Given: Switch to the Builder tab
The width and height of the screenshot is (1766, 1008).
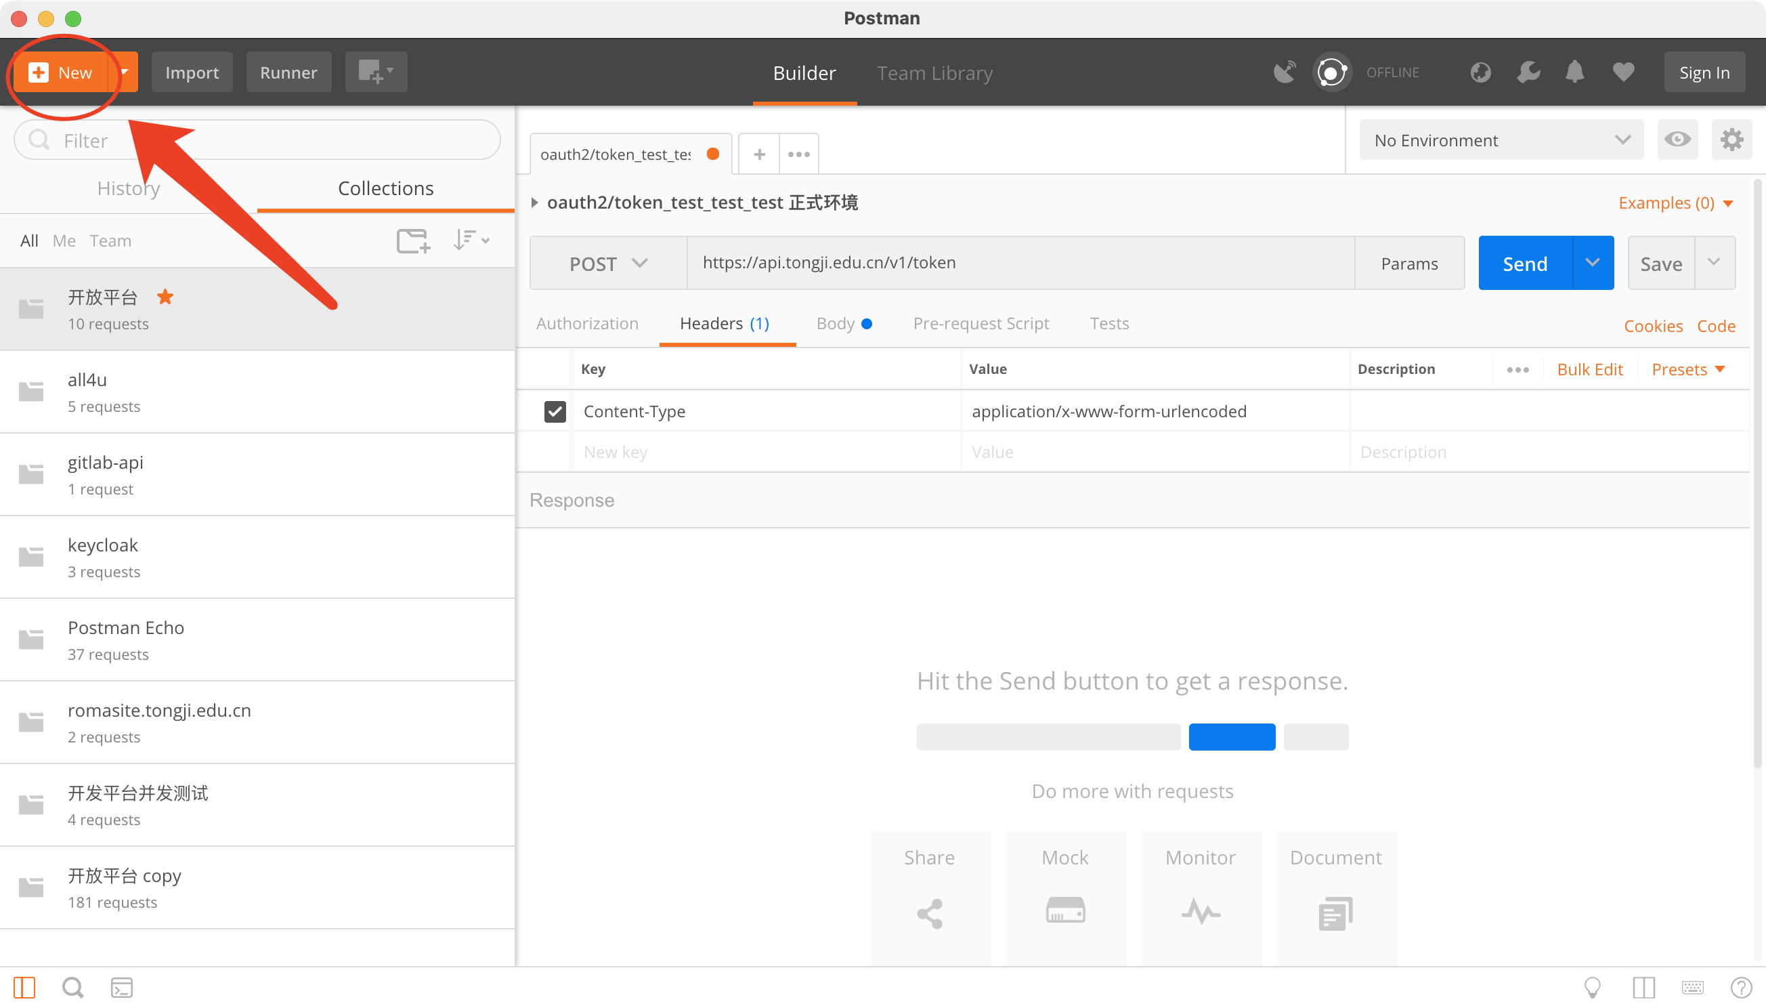Looking at the screenshot, I should [x=804, y=72].
